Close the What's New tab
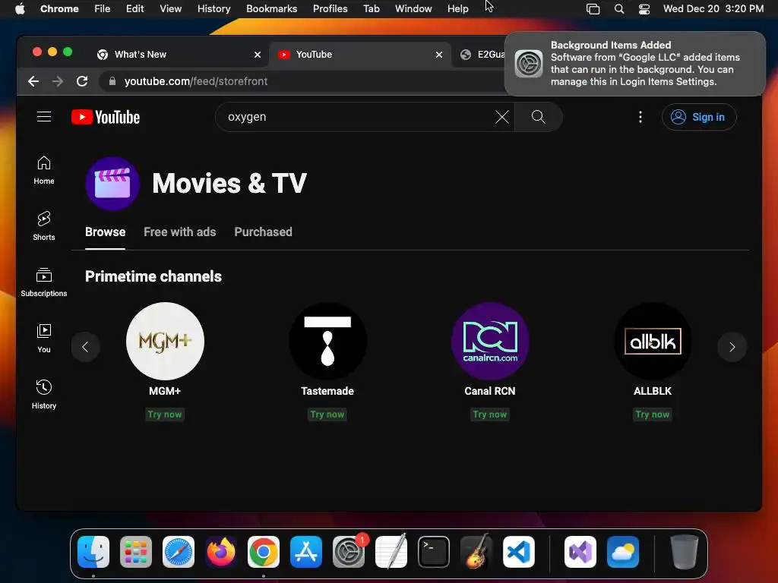 point(258,55)
